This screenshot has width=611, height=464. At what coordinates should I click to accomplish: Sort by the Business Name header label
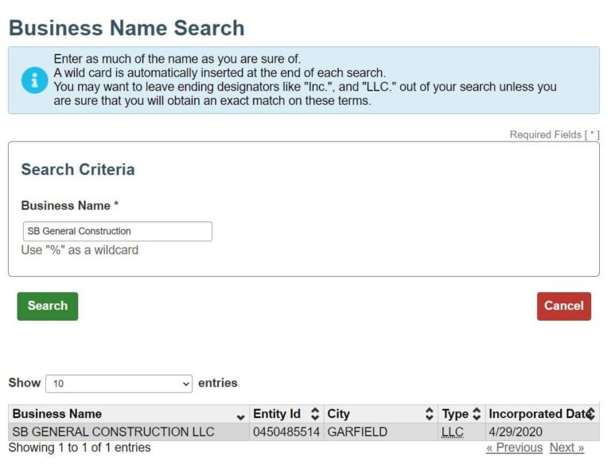tap(57, 414)
